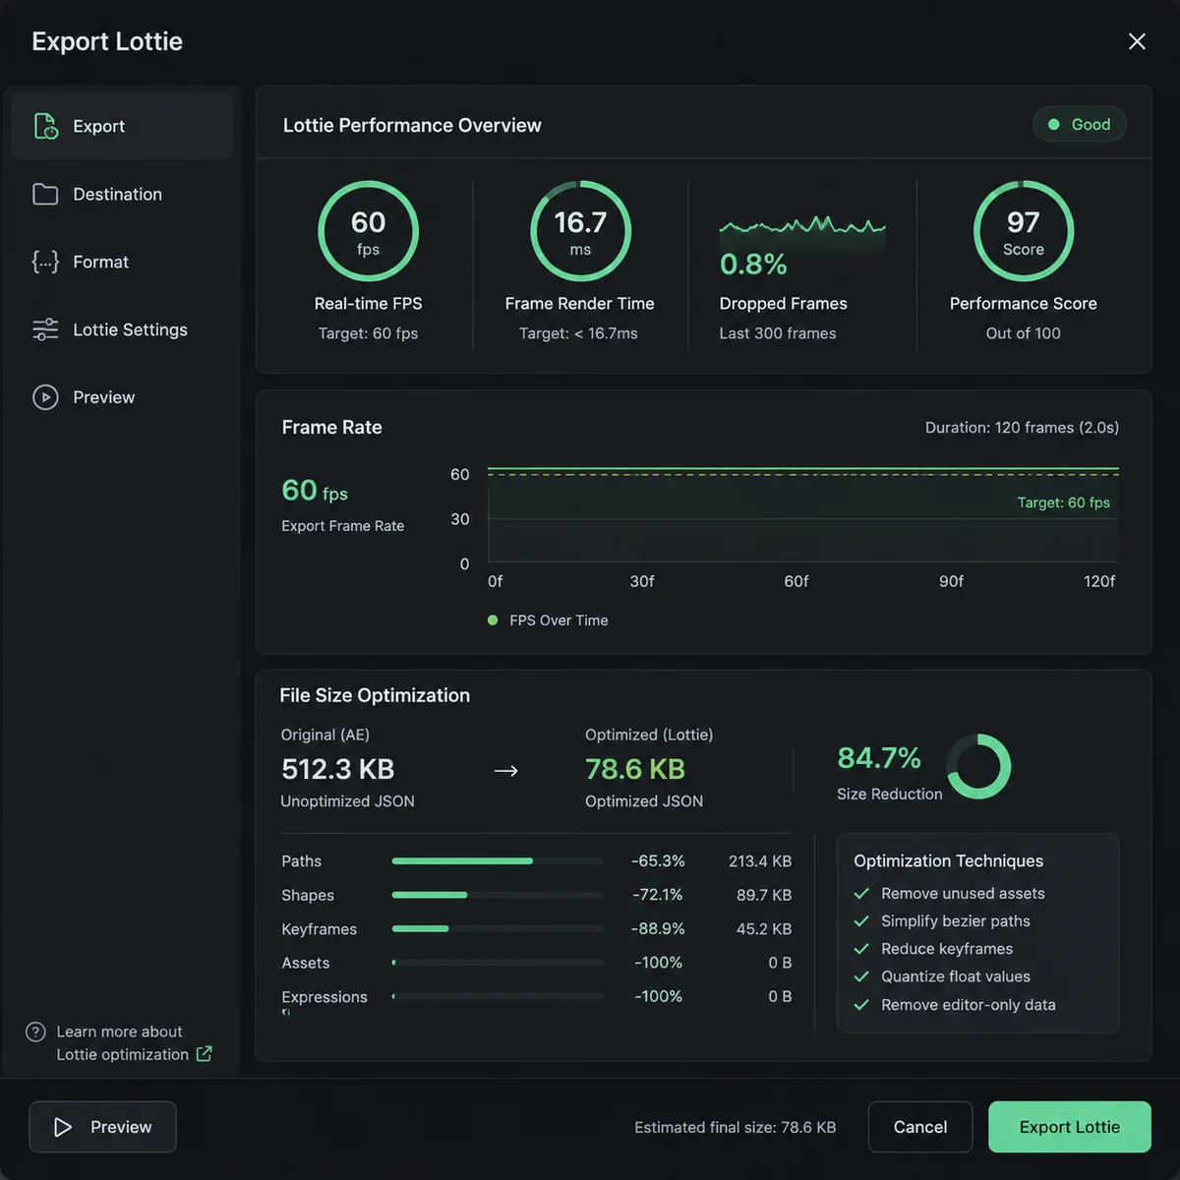Toggle the Remove unused assets checkmark
This screenshot has height=1180, width=1180.
click(861, 894)
